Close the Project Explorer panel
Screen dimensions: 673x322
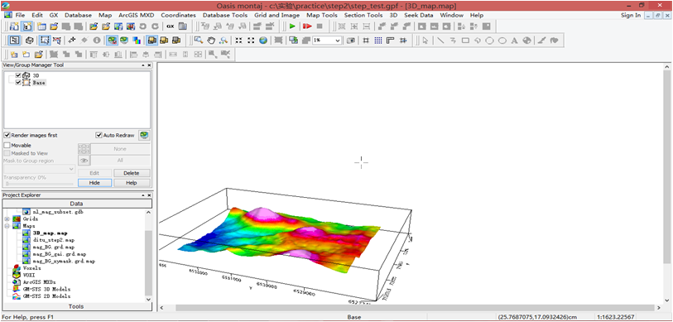(x=149, y=195)
